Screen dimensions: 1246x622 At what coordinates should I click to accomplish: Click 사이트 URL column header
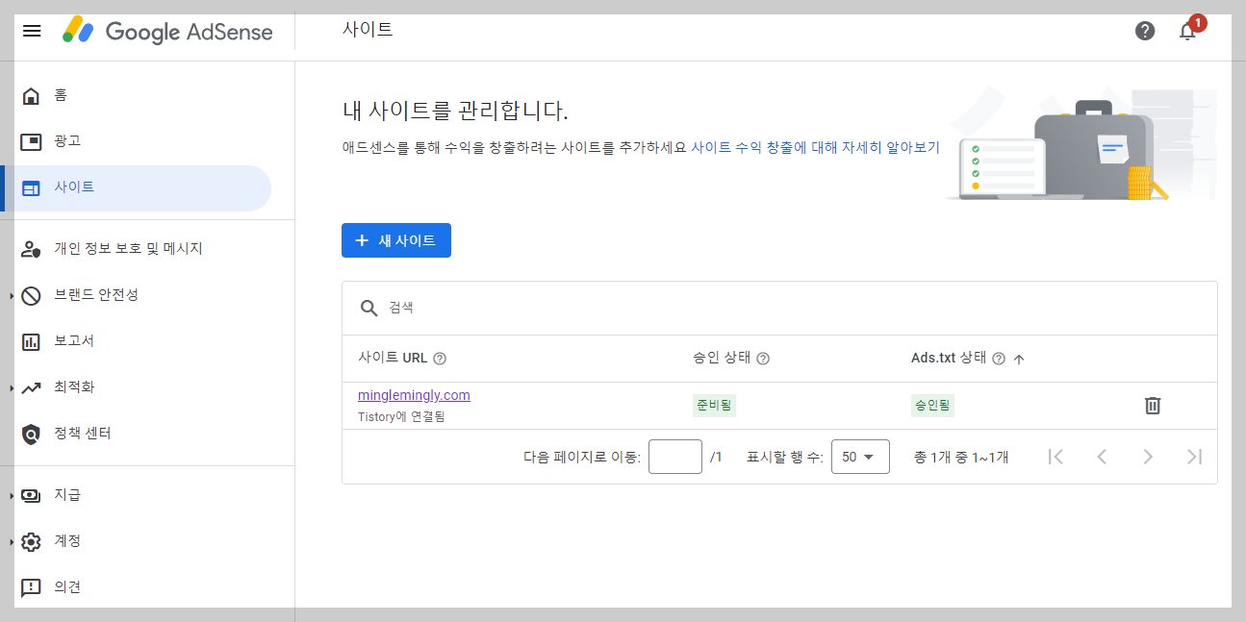point(393,359)
